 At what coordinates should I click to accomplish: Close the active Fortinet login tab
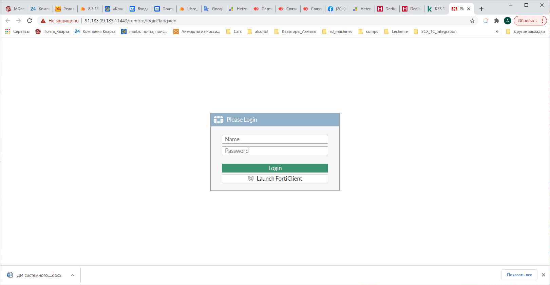coord(469,9)
